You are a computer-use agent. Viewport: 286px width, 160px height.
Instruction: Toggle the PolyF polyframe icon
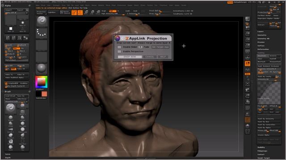pyautogui.click(x=248, y=108)
